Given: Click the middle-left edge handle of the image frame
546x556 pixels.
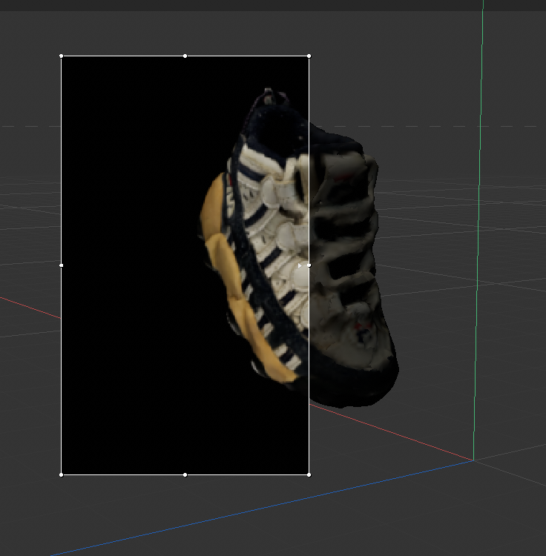Looking at the screenshot, I should pos(62,265).
